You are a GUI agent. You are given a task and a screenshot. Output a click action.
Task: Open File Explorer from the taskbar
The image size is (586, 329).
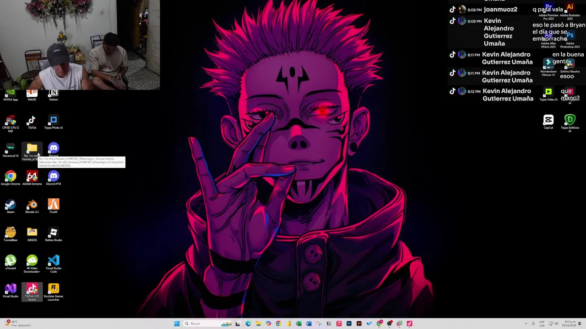258,324
